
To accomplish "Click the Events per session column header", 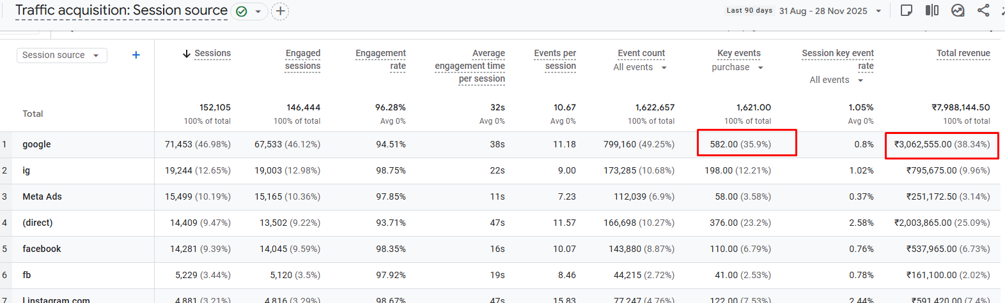I will [x=555, y=59].
